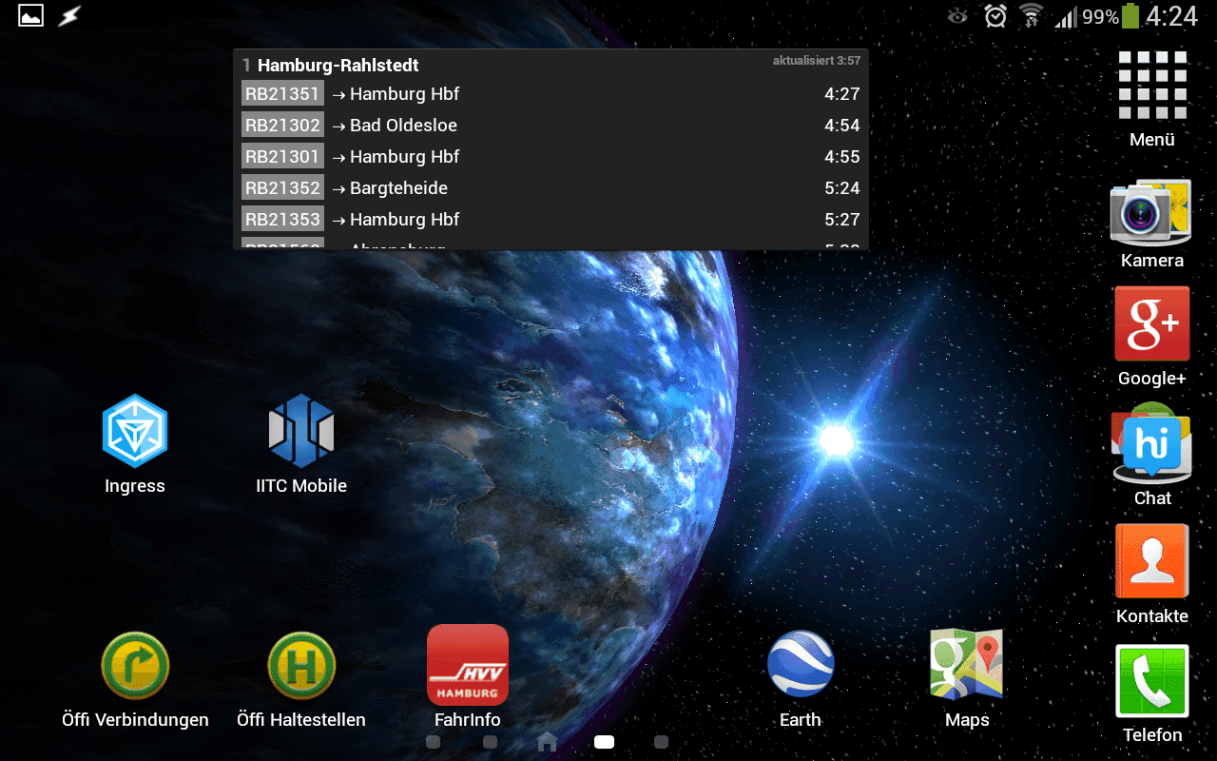The image size is (1217, 761).
Task: Switch to the last home screen dot
Action: (x=661, y=742)
